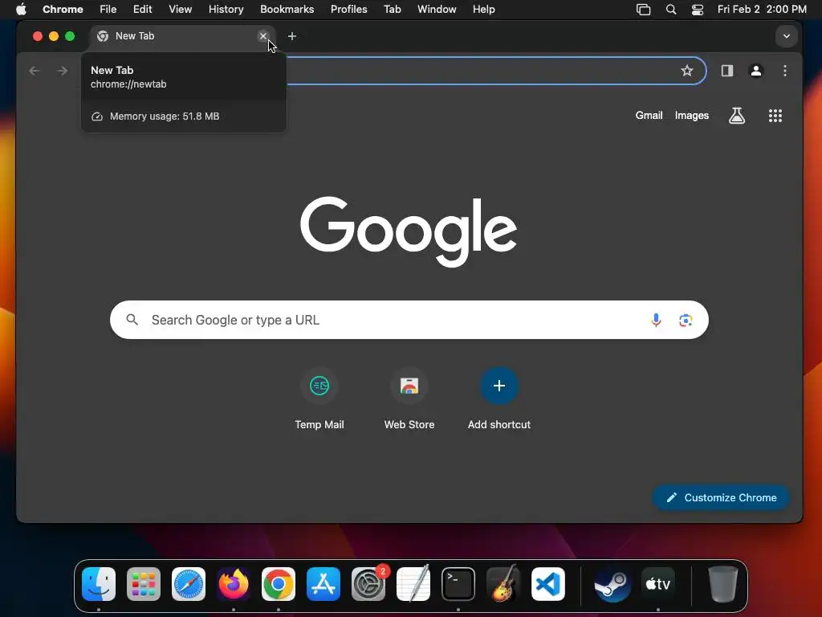
Task: Expand the tab search dropdown arrow
Action: [787, 36]
